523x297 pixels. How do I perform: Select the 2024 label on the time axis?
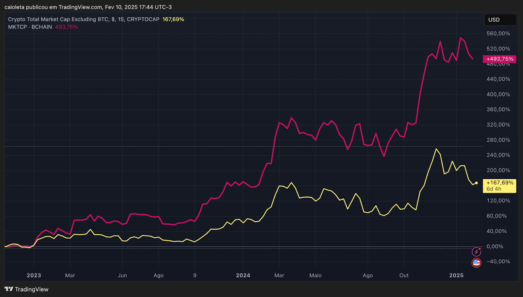[243, 275]
